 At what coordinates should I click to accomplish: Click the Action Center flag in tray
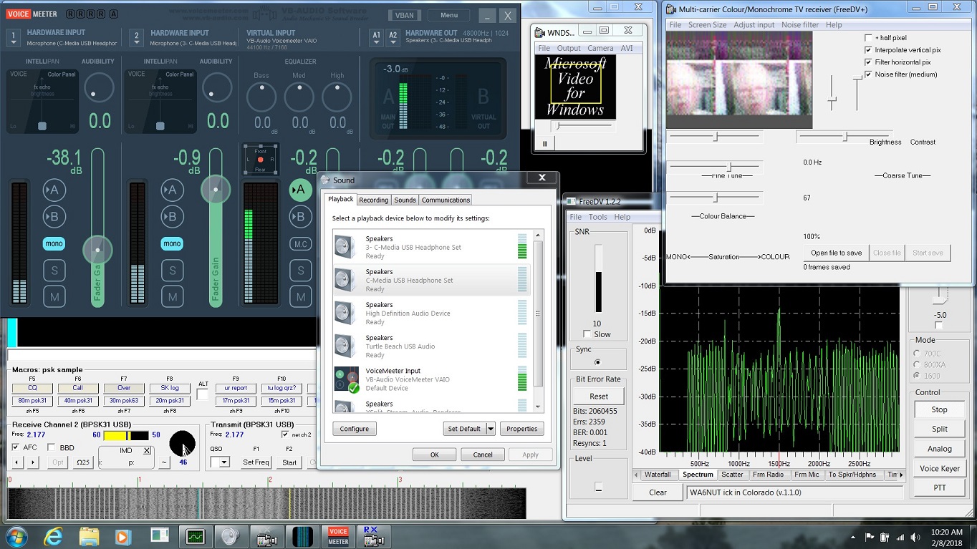click(870, 537)
